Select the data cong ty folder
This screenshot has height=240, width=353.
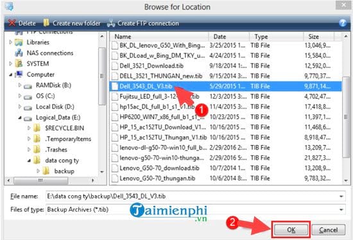click(62, 160)
